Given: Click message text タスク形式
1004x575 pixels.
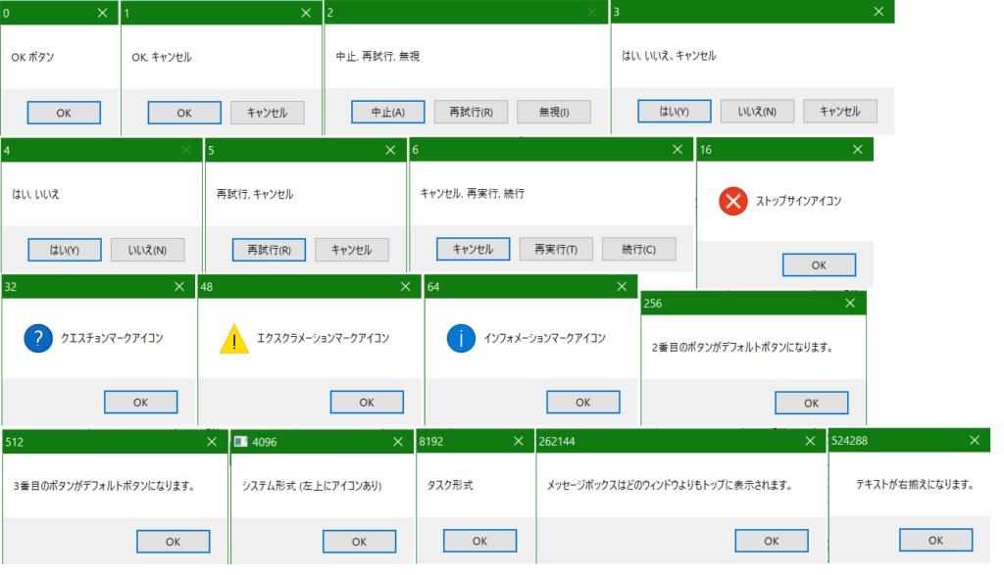Looking at the screenshot, I should tap(450, 485).
